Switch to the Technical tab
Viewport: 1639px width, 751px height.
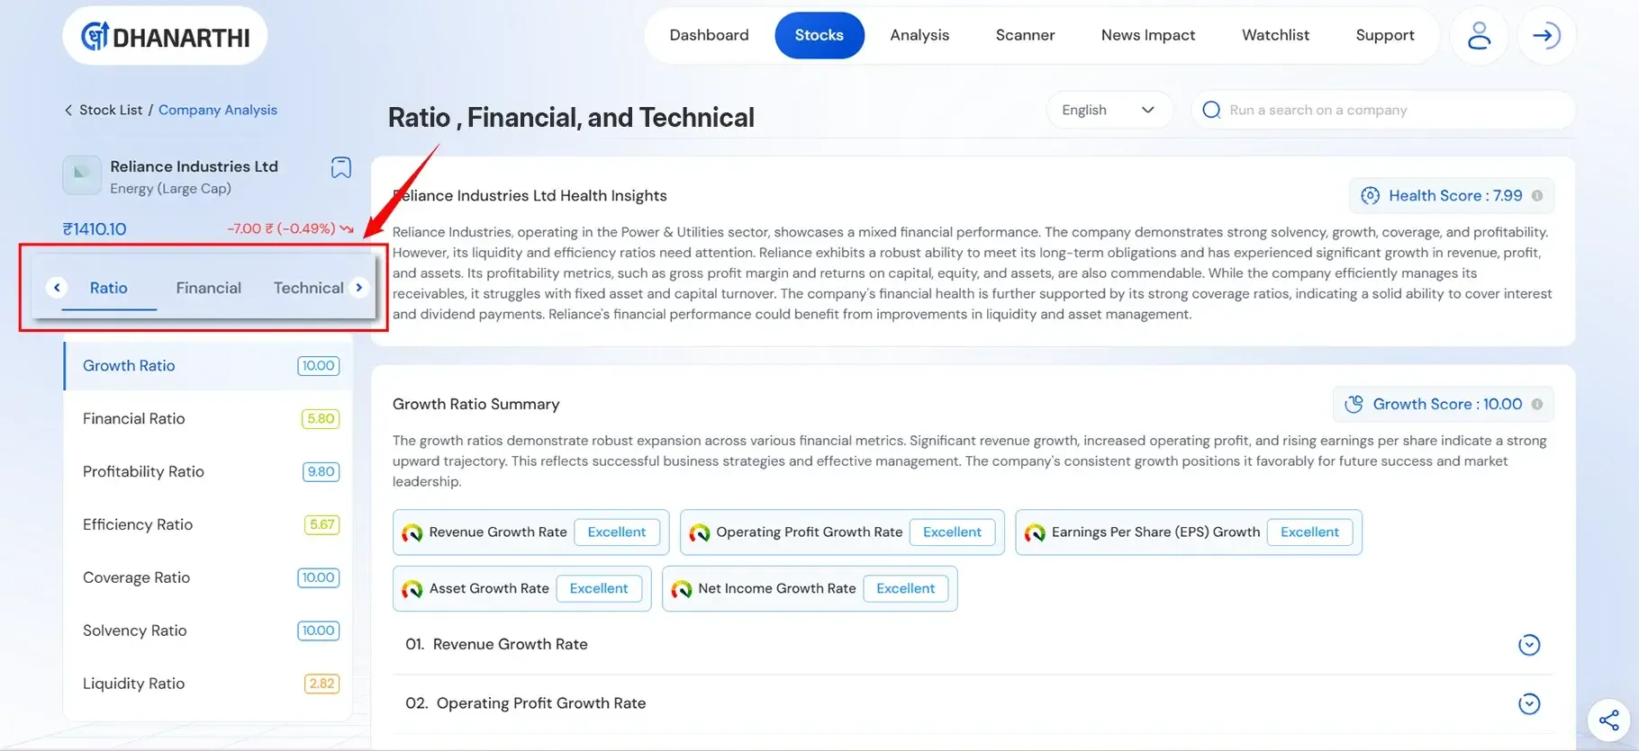[308, 288]
